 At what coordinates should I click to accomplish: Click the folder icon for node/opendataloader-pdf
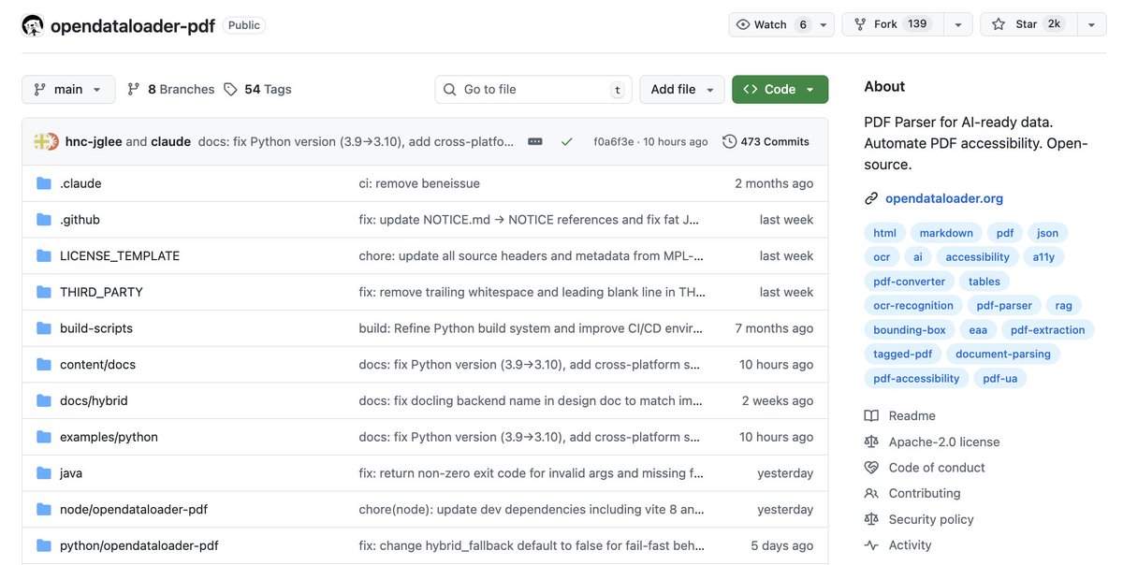pos(43,509)
